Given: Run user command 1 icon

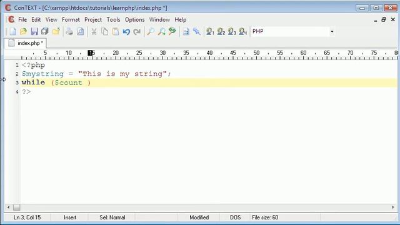Looking at the screenshot, I should (210, 31).
